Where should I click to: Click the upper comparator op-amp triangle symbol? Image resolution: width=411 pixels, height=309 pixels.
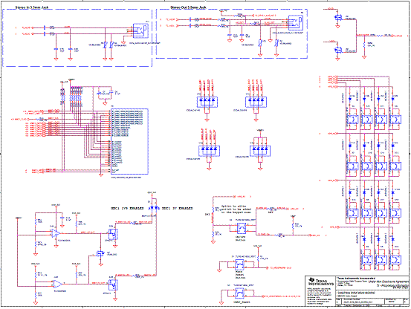(x=56, y=233)
